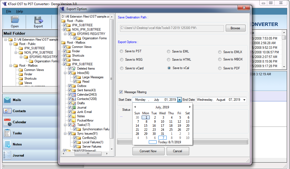
Task: Click the Outbox folder icon
Action: coord(74,86)
